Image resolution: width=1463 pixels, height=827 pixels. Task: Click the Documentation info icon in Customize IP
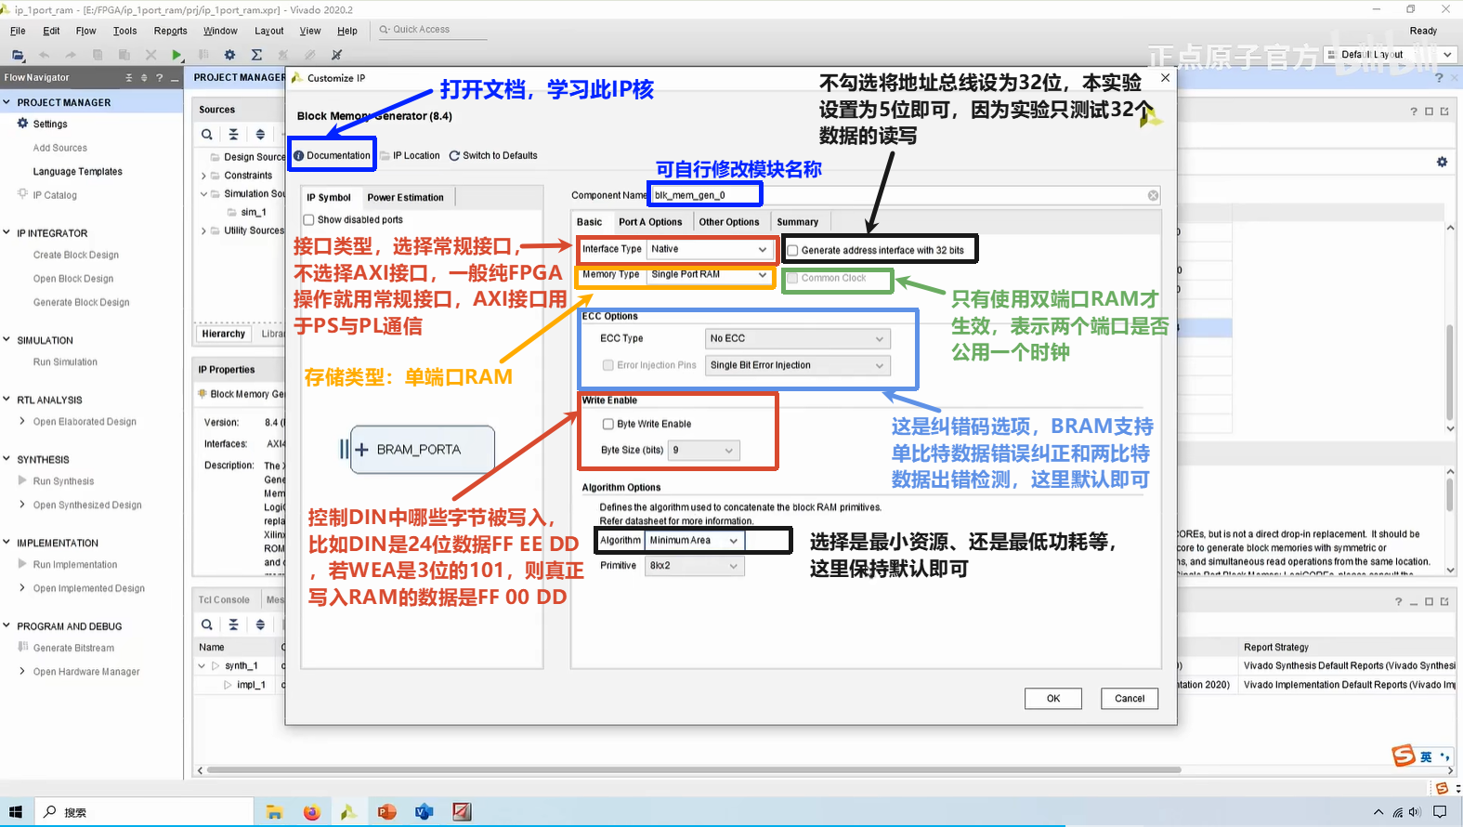click(x=299, y=156)
